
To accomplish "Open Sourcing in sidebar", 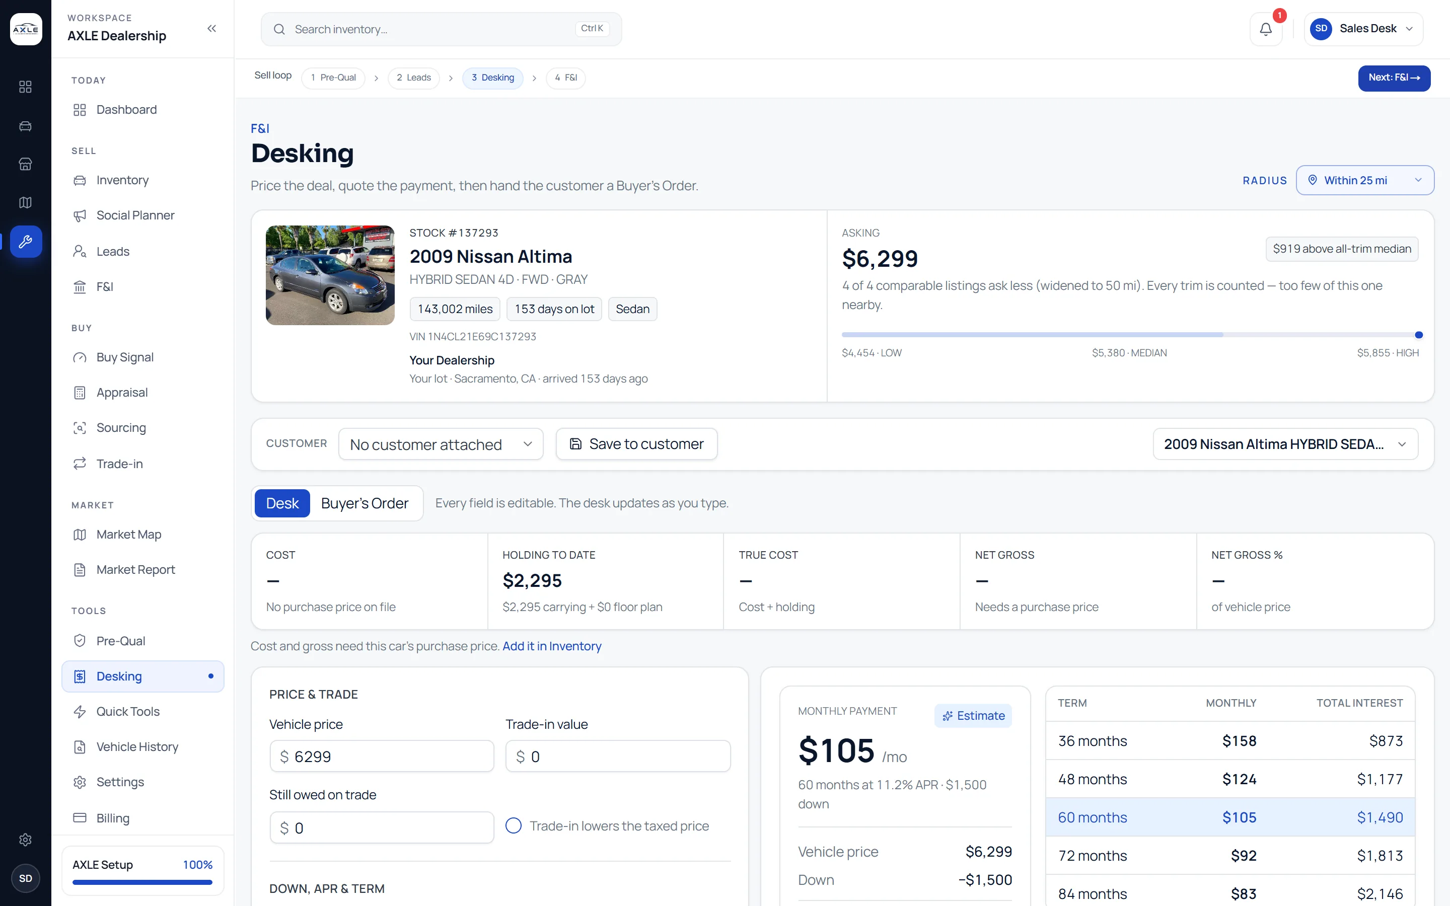I will coord(142,428).
